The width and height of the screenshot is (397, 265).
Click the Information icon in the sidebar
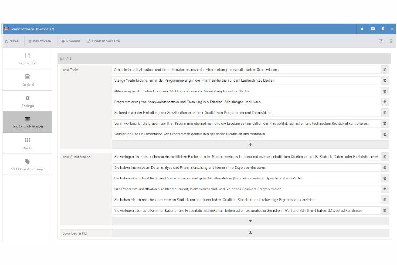tap(27, 57)
